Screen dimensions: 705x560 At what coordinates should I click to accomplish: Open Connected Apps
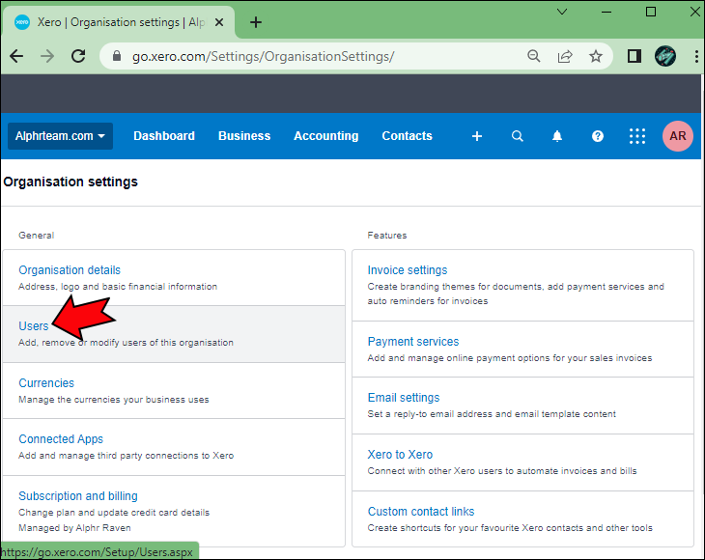pos(61,439)
